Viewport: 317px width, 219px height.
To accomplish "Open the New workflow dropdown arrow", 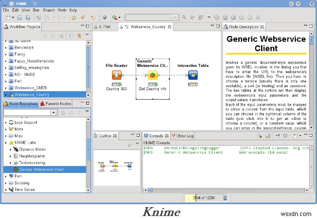I will pos(13,18).
